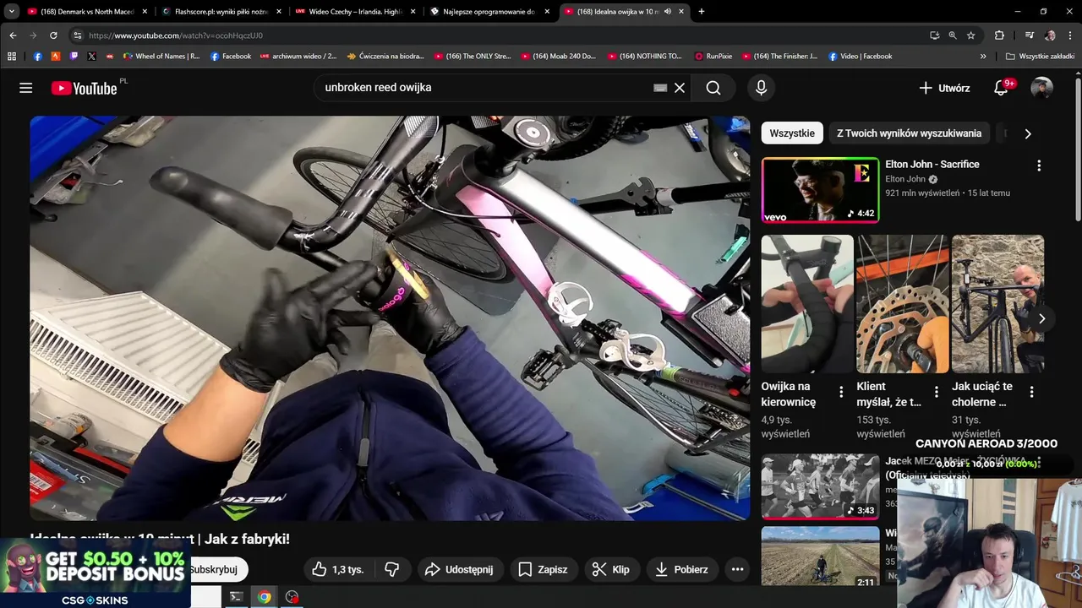This screenshot has width=1082, height=608.
Task: Open the browser extensions puzzle icon
Action: point(999,35)
